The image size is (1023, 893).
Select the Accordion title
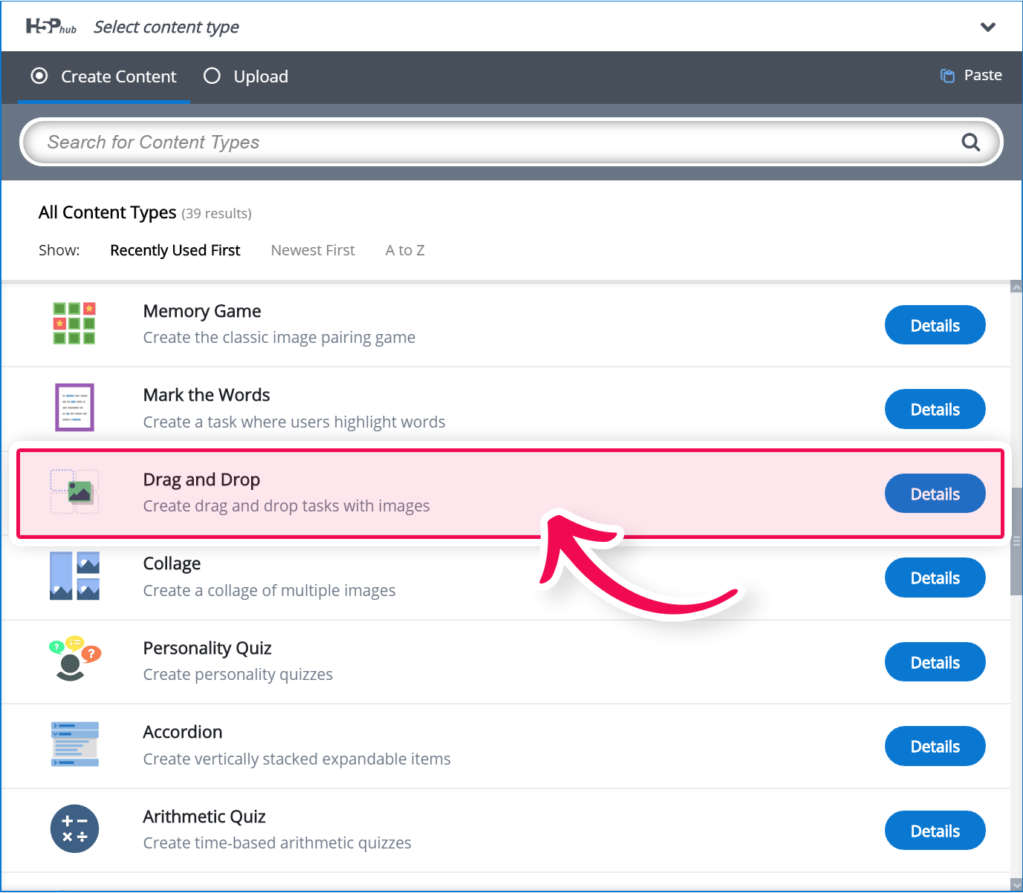click(183, 732)
